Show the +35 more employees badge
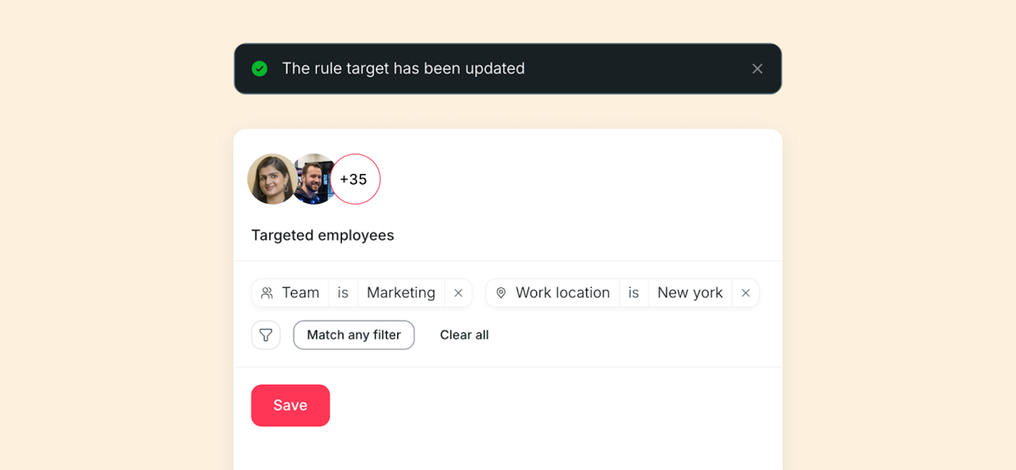The height and width of the screenshot is (470, 1016). (355, 179)
